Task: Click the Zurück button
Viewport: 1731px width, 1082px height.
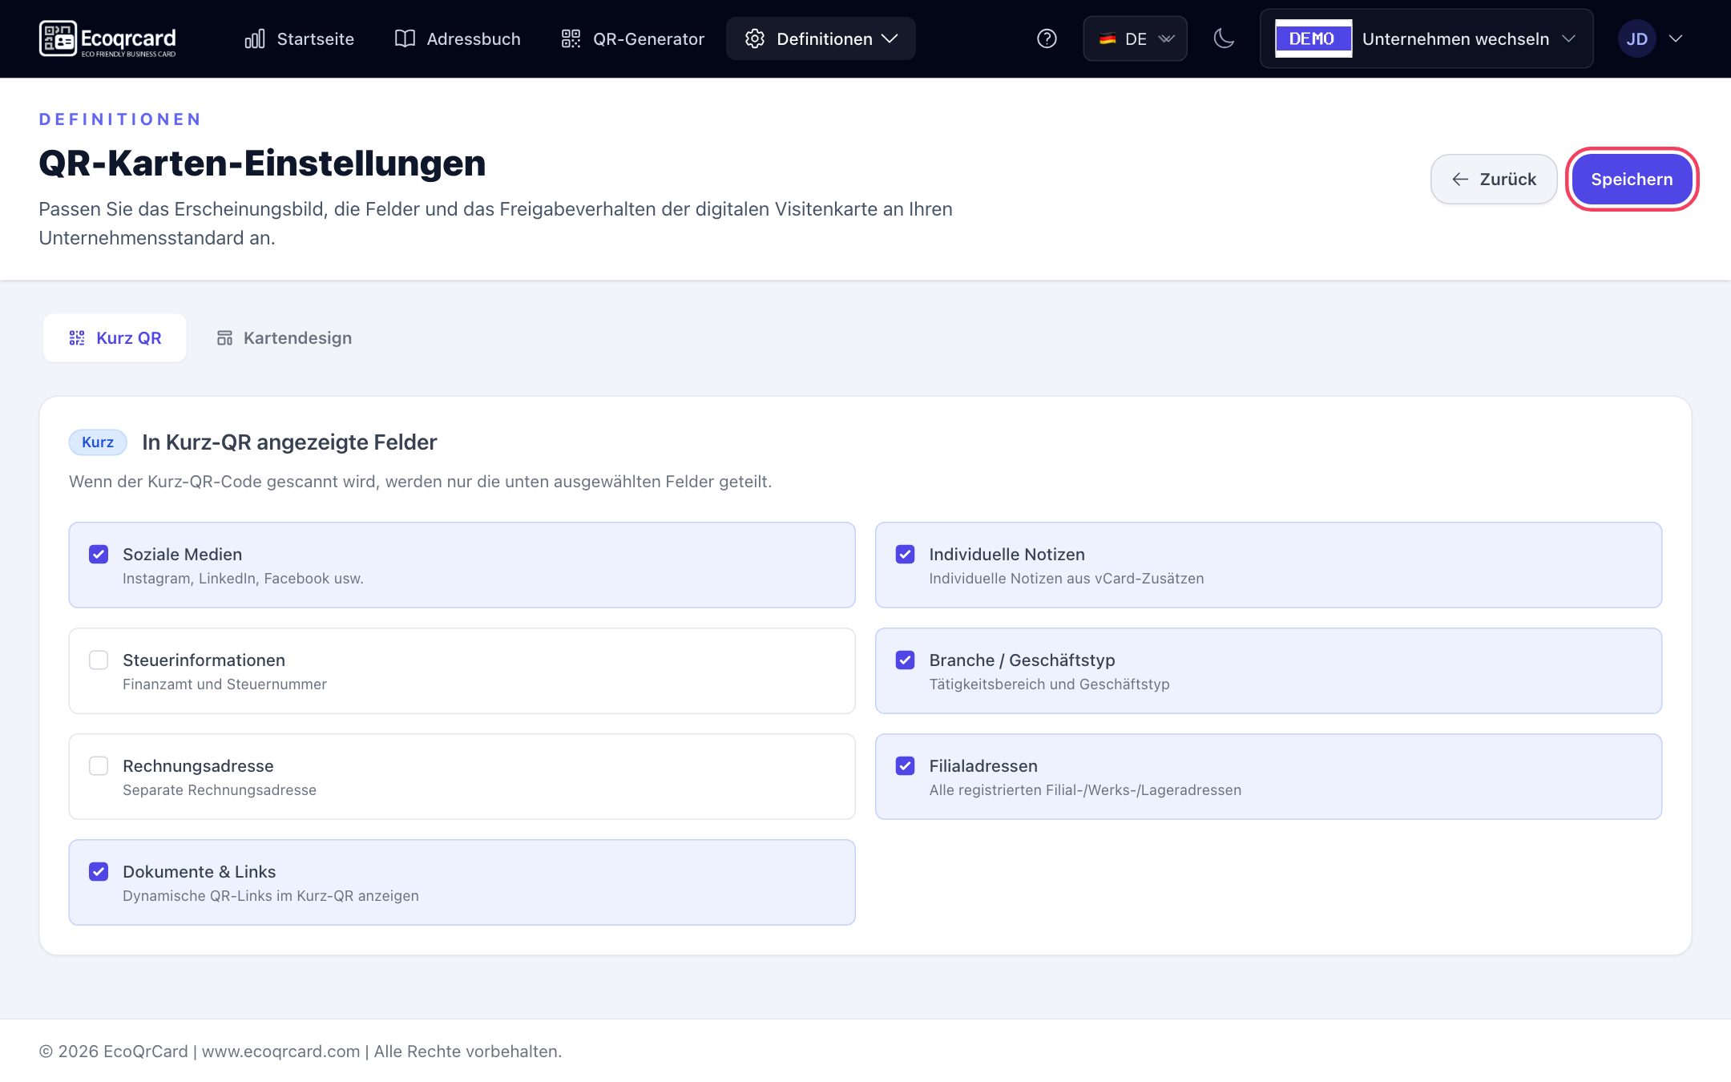Action: (x=1494, y=179)
